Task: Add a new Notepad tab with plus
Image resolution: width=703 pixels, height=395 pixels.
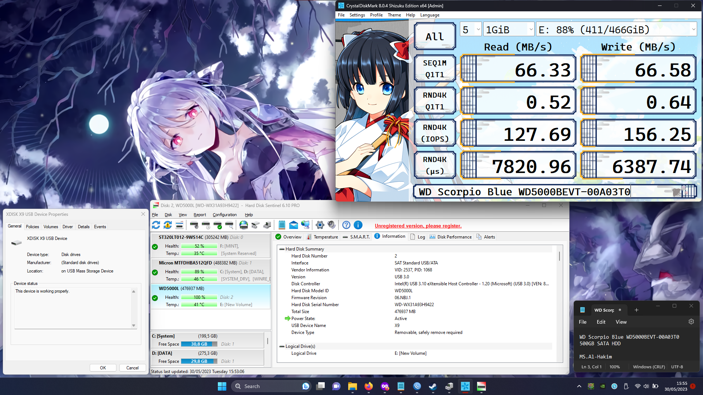Action: point(636,310)
